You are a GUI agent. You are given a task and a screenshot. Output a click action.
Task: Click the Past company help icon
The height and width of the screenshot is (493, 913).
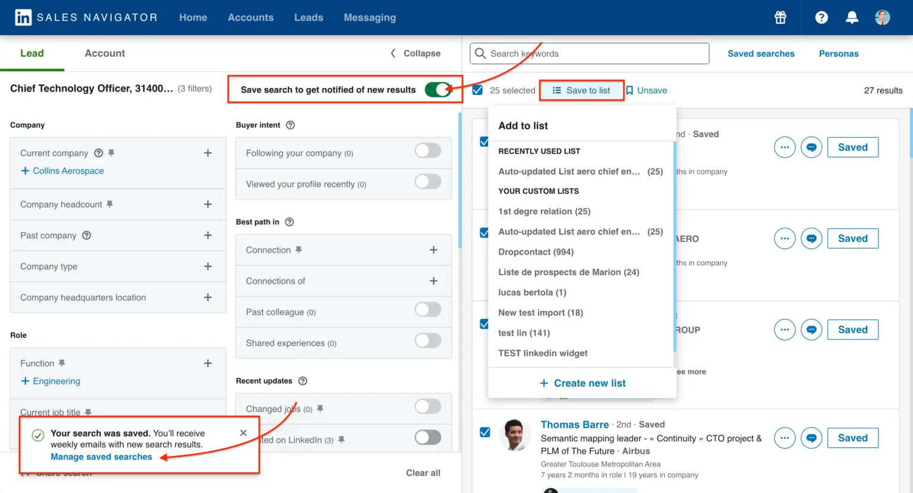click(87, 235)
